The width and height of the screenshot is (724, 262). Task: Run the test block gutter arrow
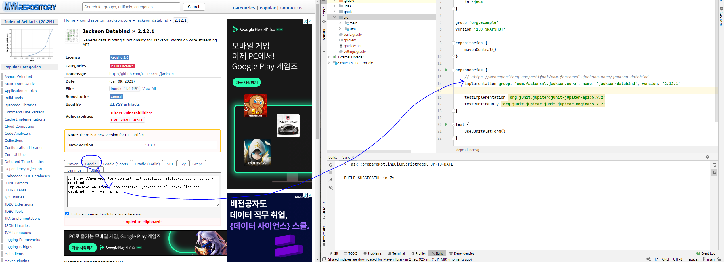[x=446, y=124]
